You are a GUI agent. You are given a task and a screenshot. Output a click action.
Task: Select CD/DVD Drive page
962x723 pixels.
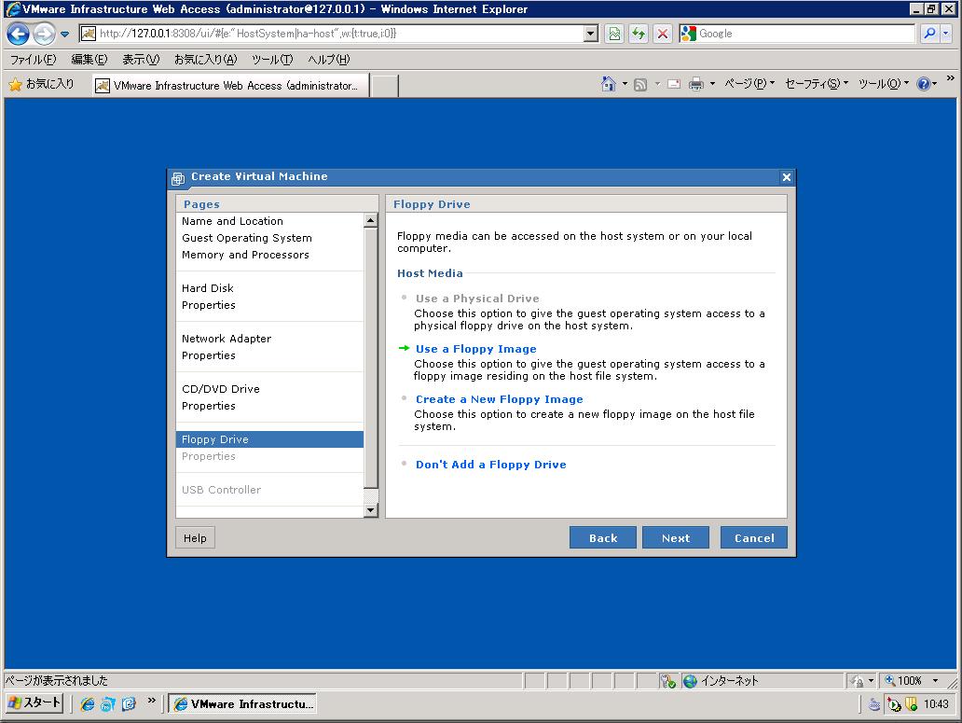(221, 388)
